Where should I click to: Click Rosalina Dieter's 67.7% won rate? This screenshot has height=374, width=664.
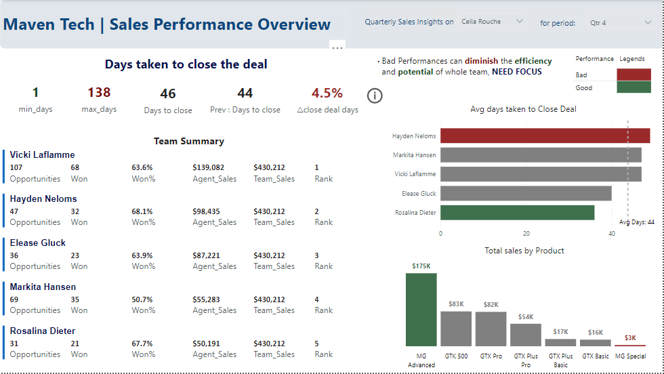[142, 344]
